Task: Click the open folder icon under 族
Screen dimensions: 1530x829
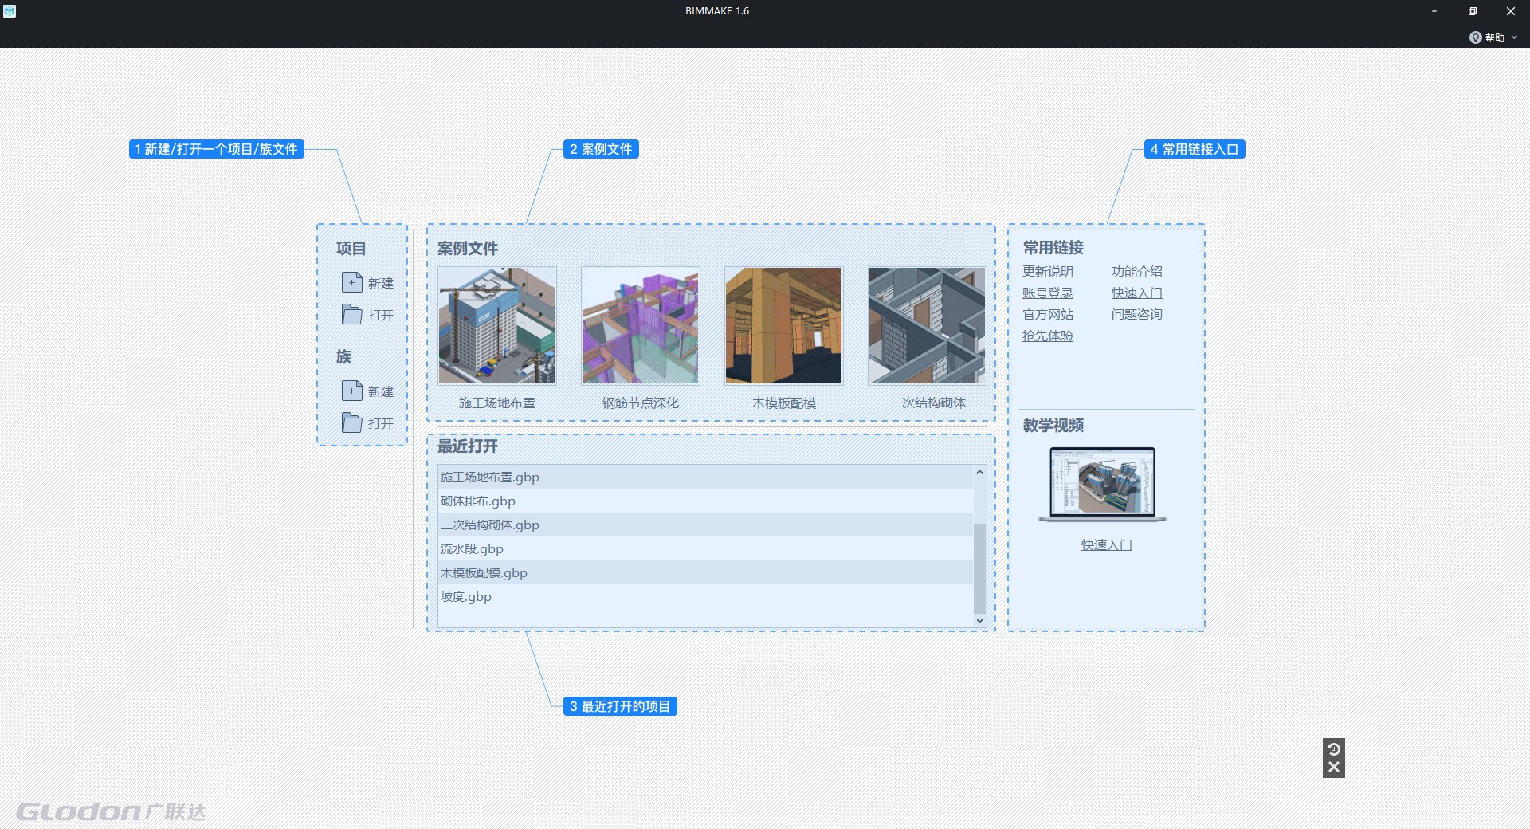Action: (x=351, y=422)
